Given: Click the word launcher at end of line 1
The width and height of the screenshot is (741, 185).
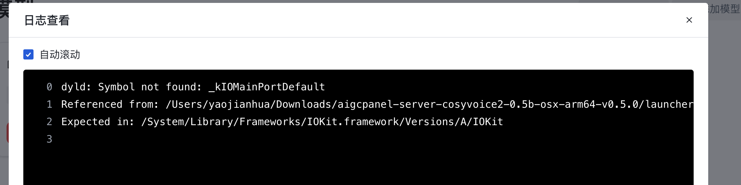Looking at the screenshot, I should [669, 104].
